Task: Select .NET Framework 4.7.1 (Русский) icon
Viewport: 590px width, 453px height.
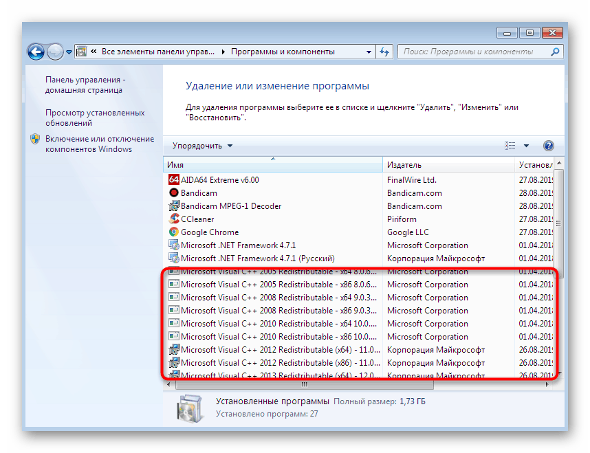Action: click(x=173, y=258)
